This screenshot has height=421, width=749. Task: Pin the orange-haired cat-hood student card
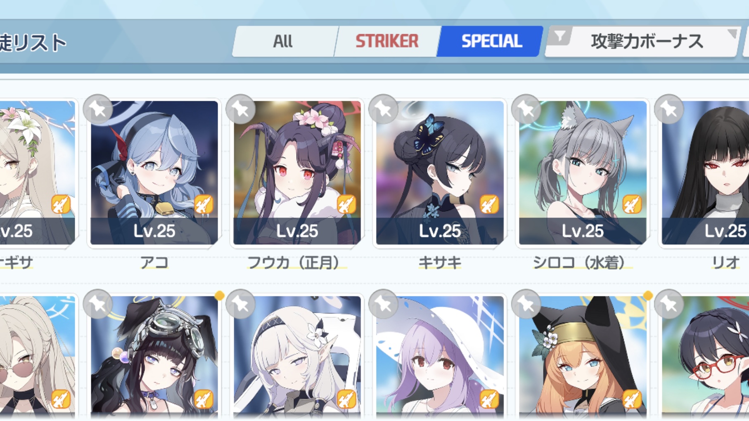click(x=526, y=304)
